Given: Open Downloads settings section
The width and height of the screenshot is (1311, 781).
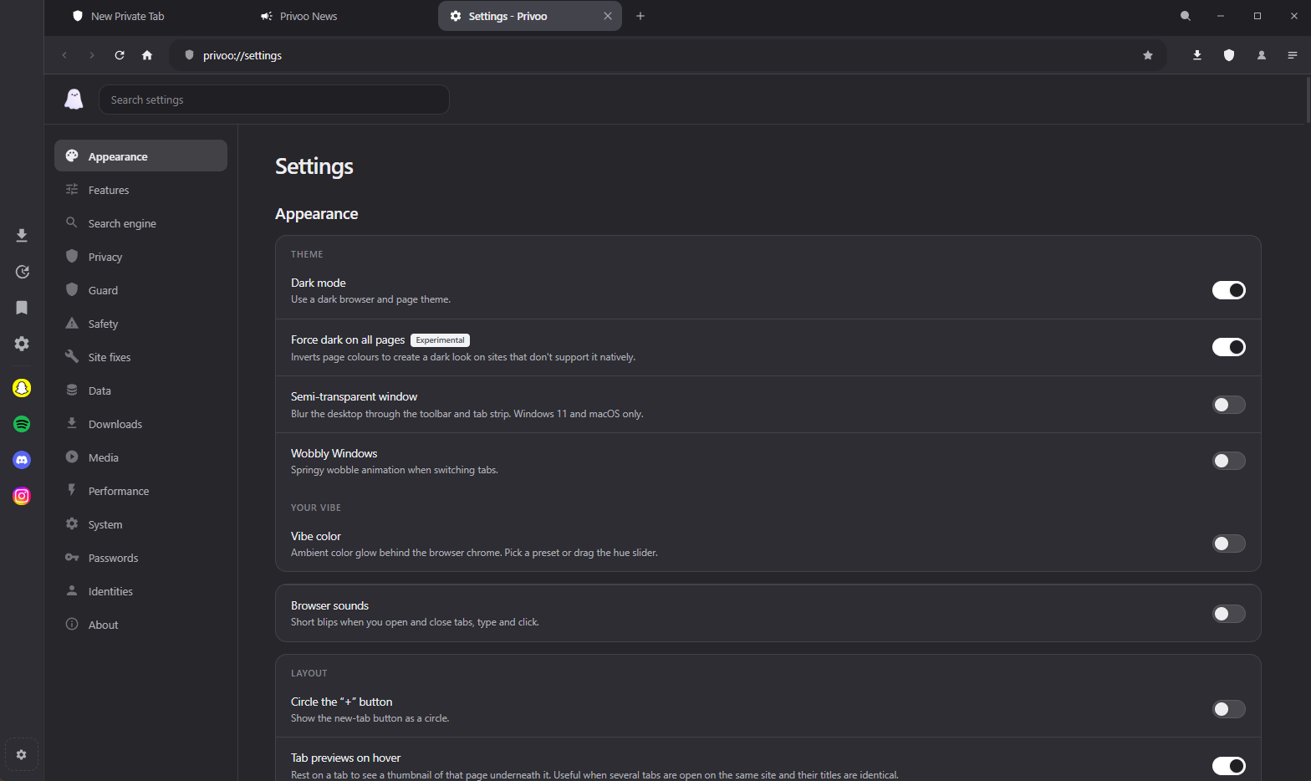Looking at the screenshot, I should pyautogui.click(x=140, y=424).
